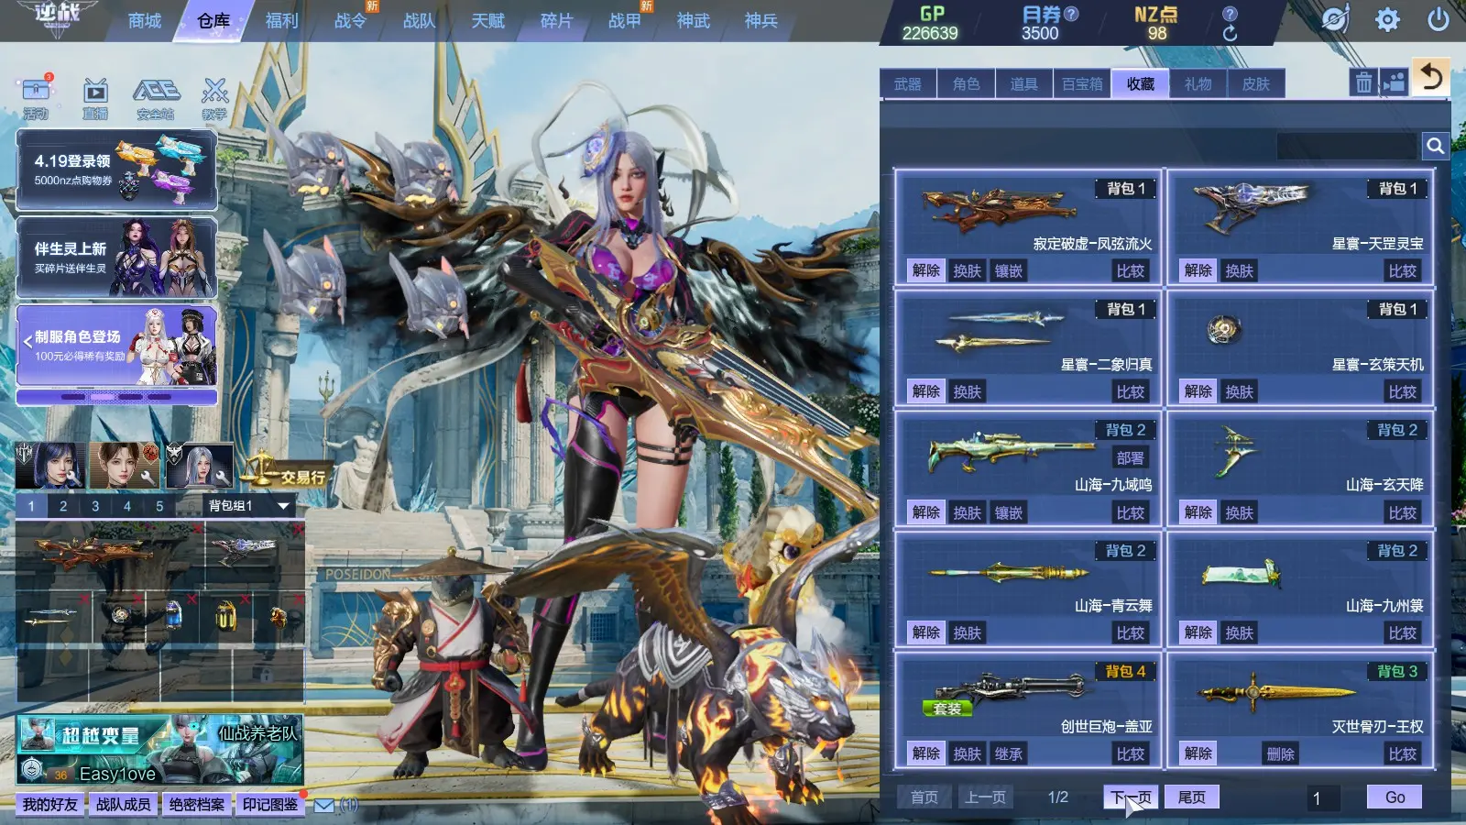The width and height of the screenshot is (1466, 825).
Task: Open the 活动 events icon
Action: point(36,98)
